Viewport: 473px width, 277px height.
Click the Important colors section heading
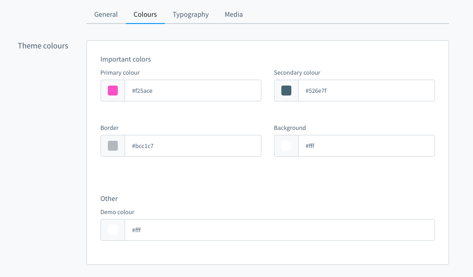125,59
